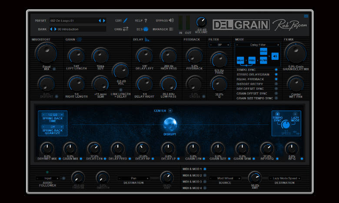The width and height of the screenshot is (339, 203).
Task: Open the Delay Filter mode dropdown
Action: [258, 45]
